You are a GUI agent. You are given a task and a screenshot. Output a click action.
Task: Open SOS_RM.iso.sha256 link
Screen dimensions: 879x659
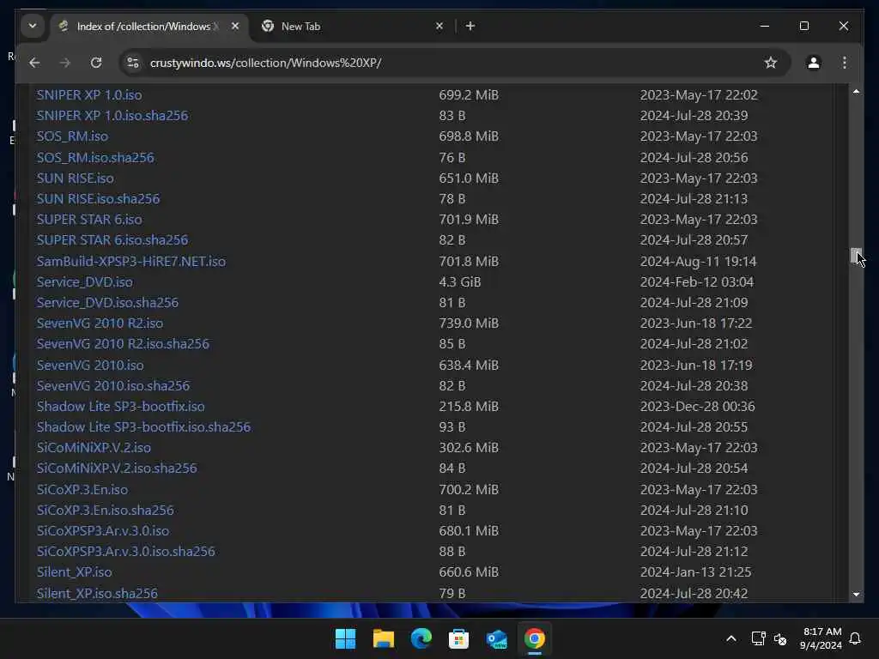point(95,158)
